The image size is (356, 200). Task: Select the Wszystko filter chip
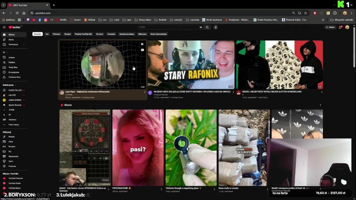tap(38, 34)
